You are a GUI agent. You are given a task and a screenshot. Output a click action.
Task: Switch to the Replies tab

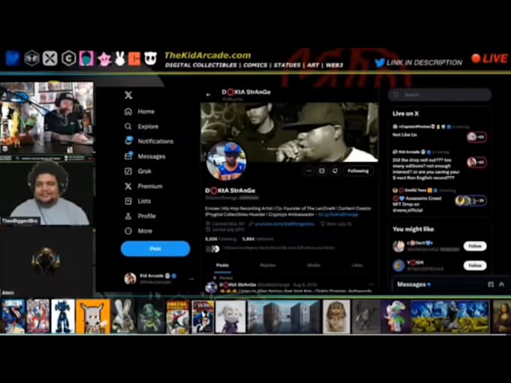point(268,265)
